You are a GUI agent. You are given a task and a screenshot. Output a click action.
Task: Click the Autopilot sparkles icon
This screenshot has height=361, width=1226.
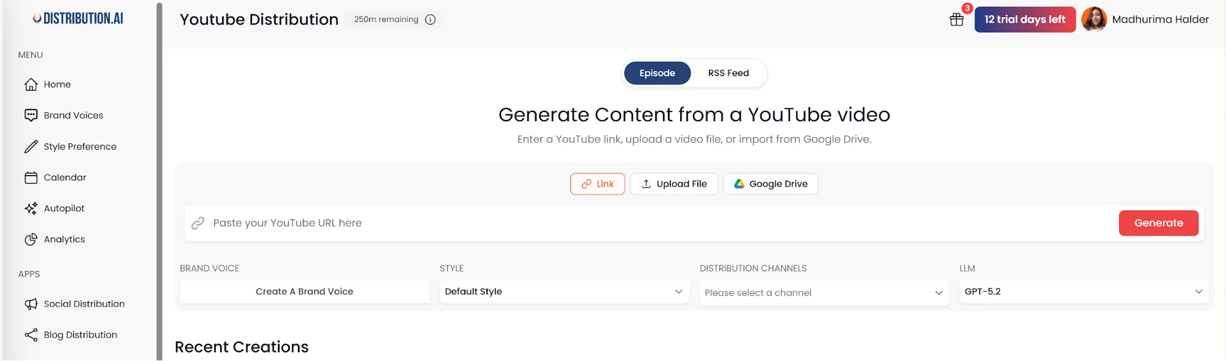click(31, 208)
